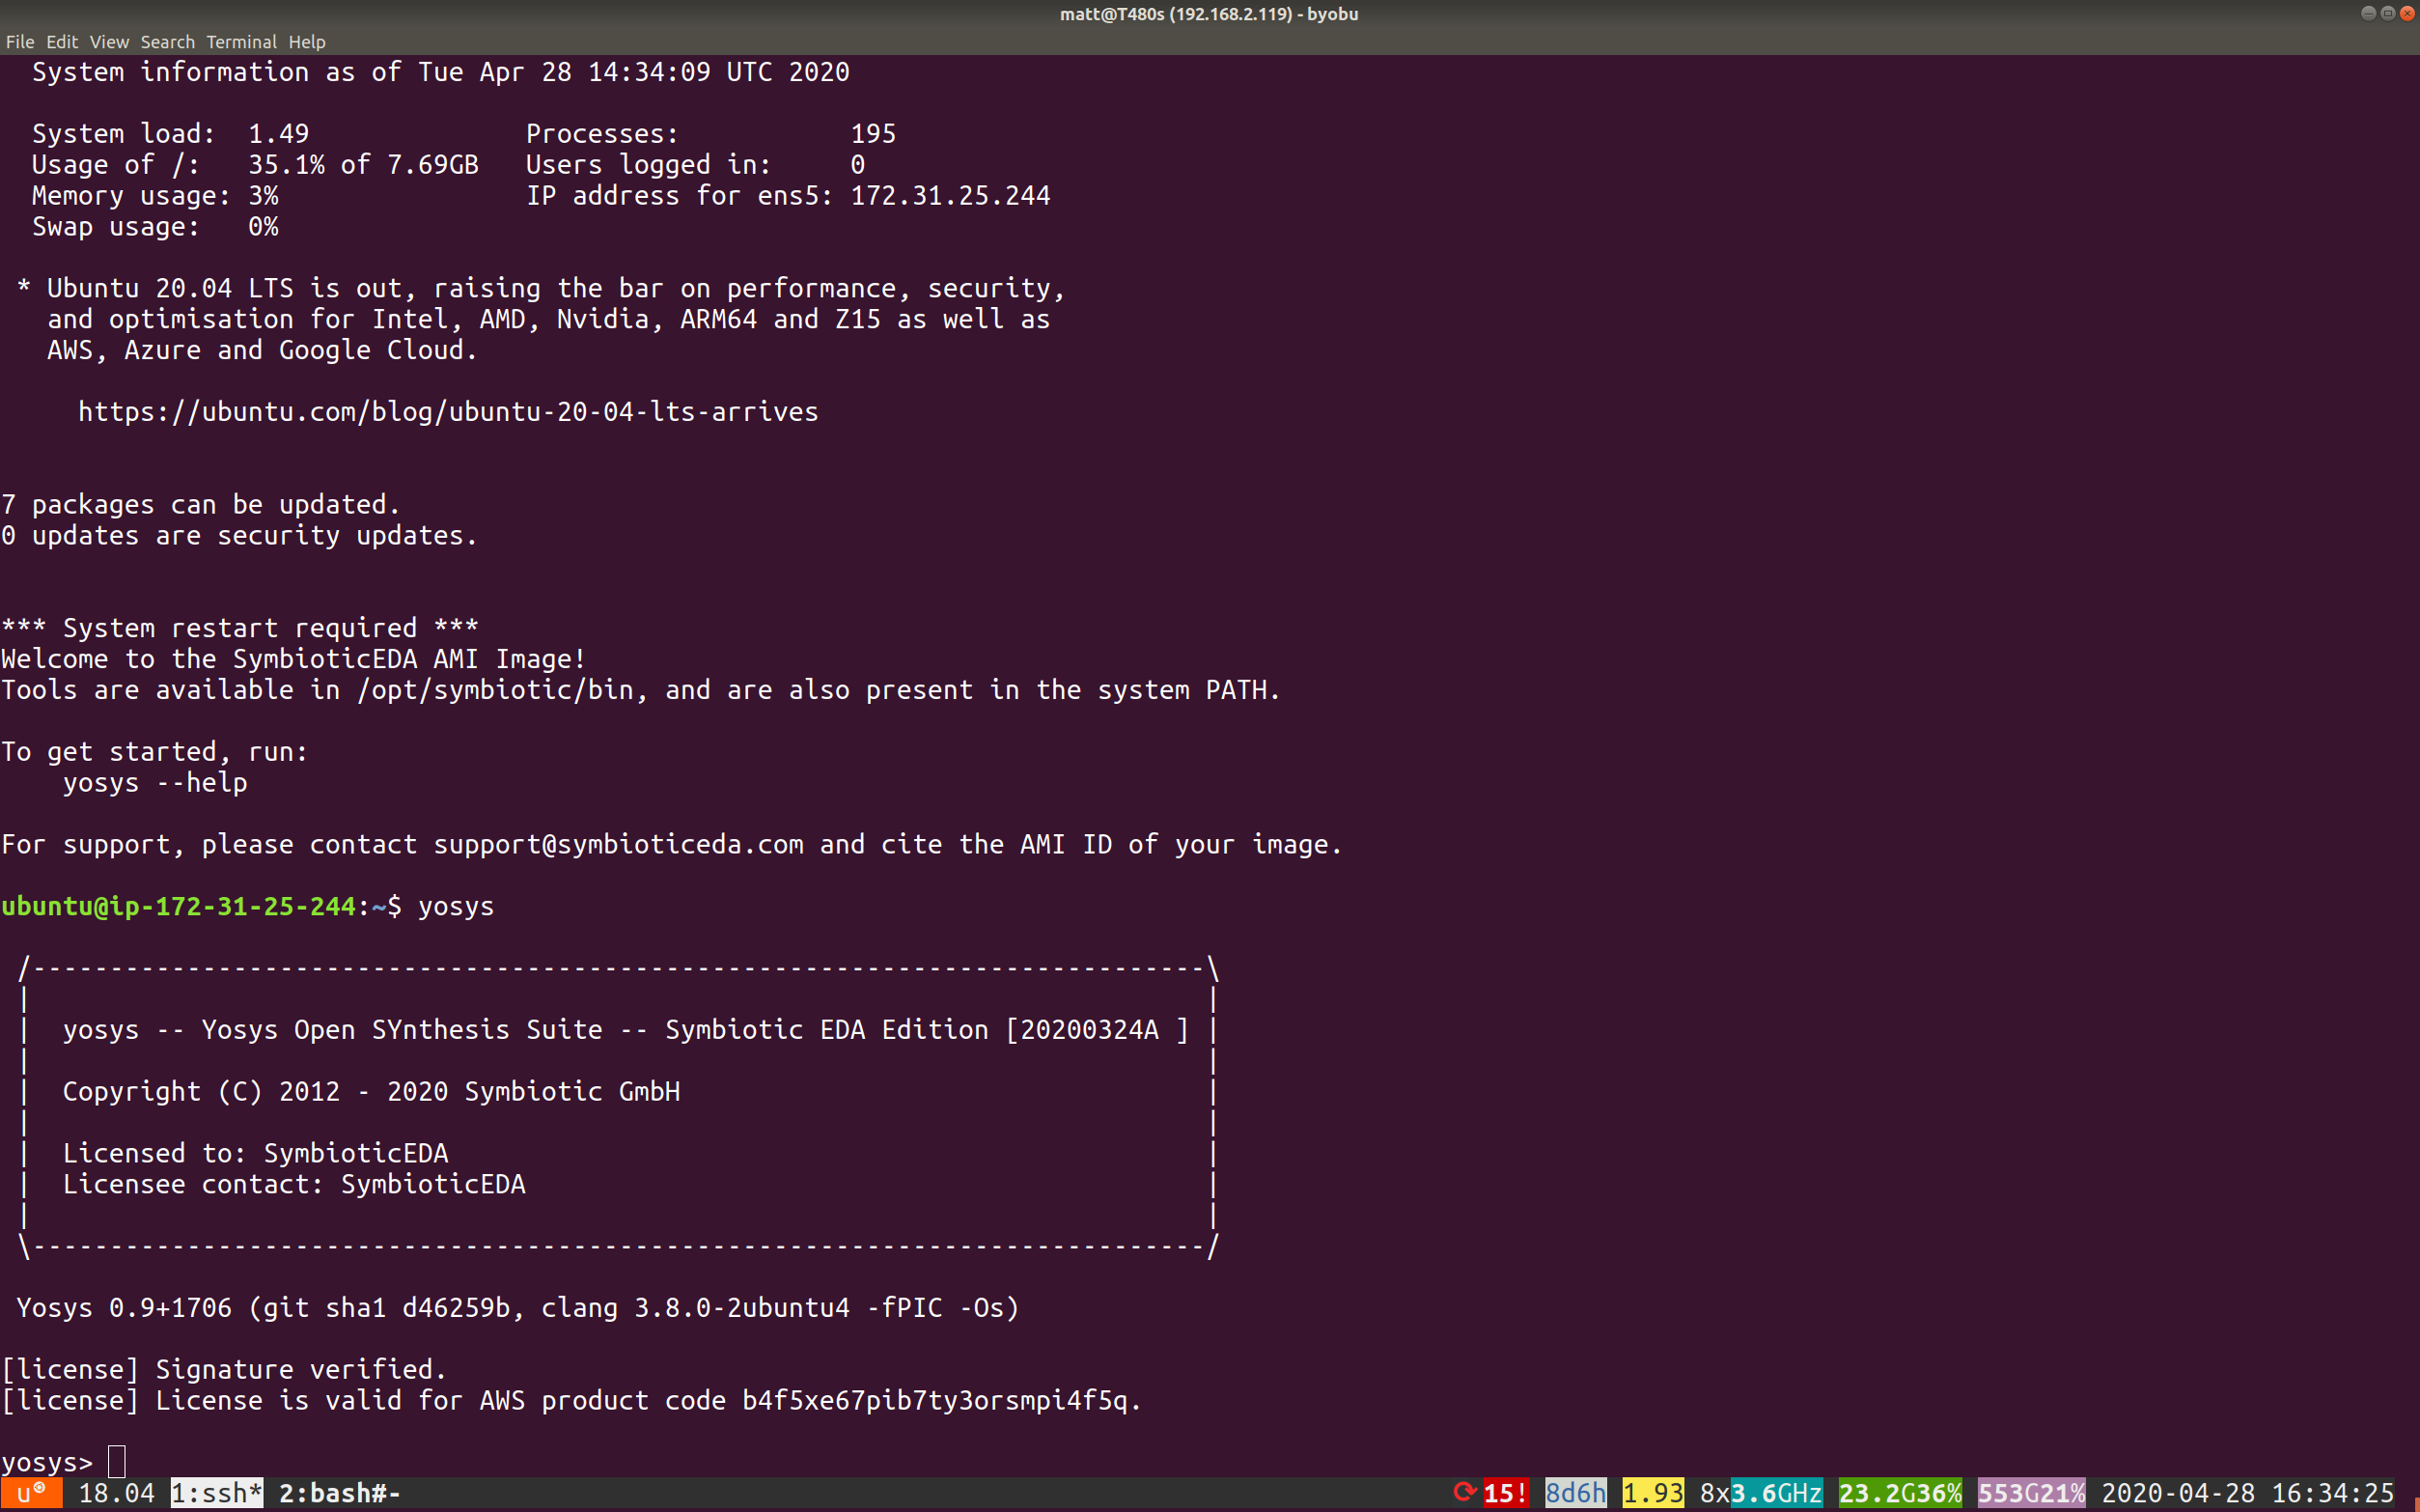Click the IP address 172.31.25.244

click(x=951, y=196)
